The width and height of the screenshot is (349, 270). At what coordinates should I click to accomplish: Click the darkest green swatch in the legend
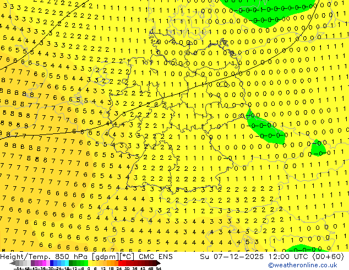[x=71, y=263]
